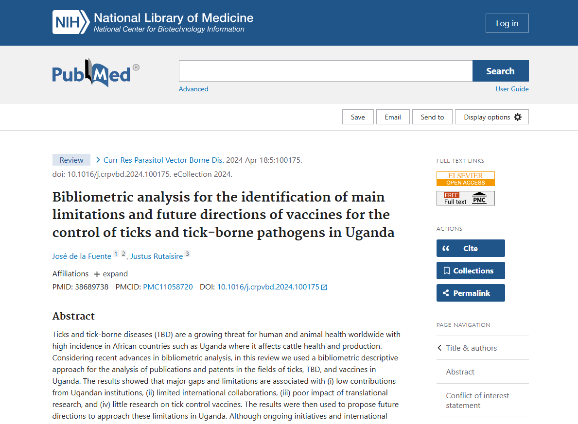The width and height of the screenshot is (578, 424).
Task: Click the Log in button
Action: click(507, 23)
